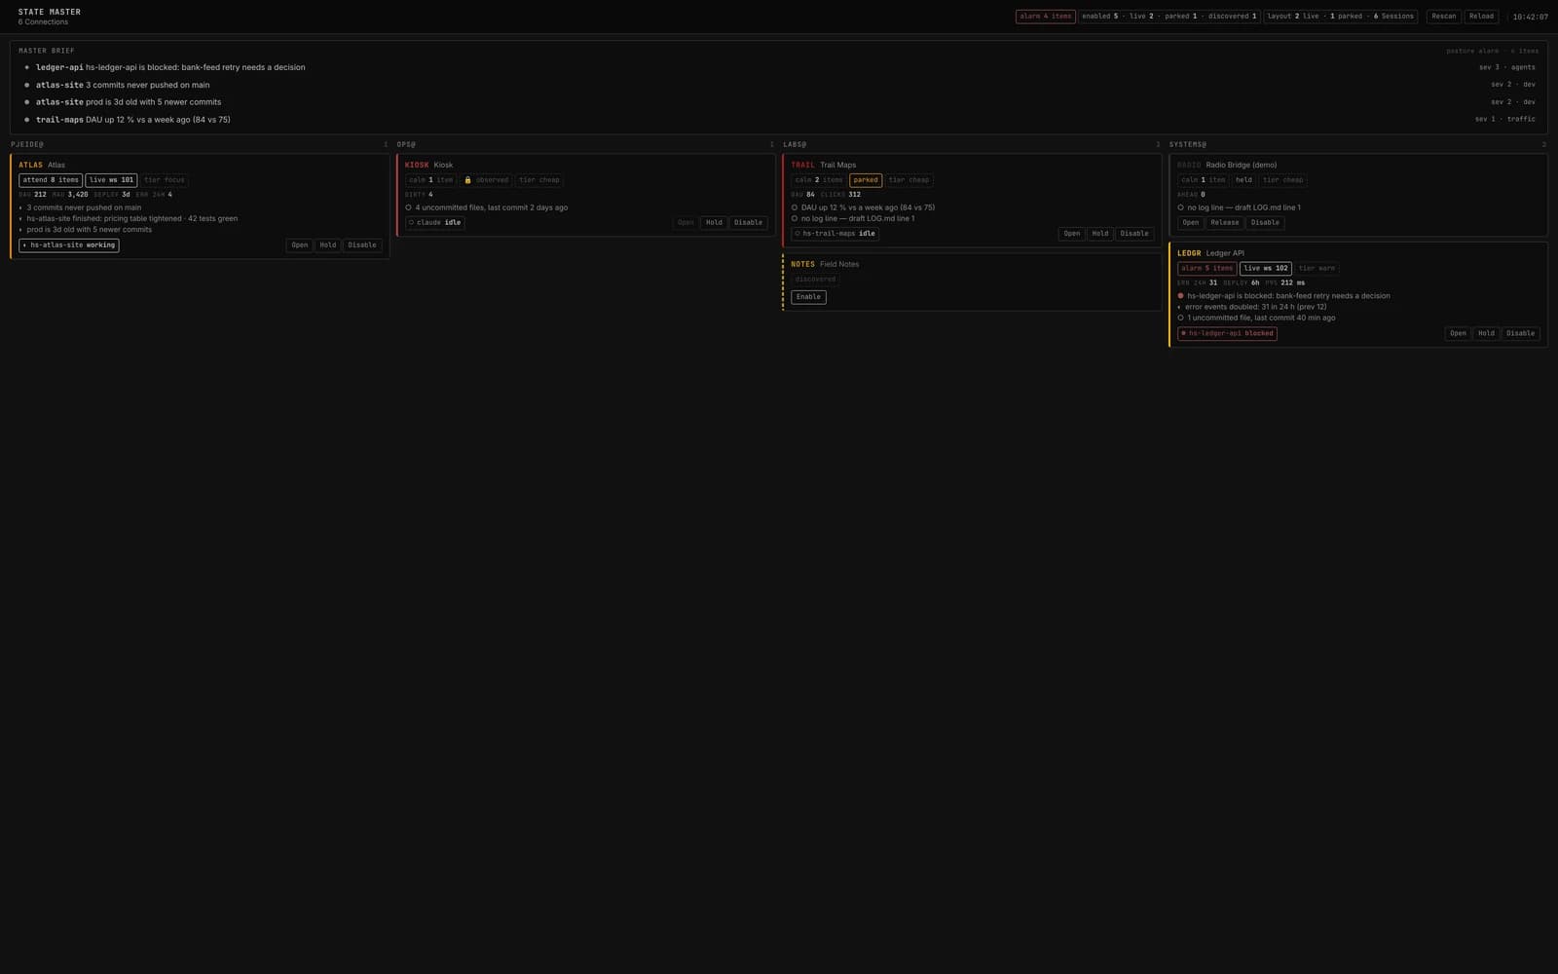Click the red status dot on ledger-api blocked line
The image size is (1558, 974).
point(1180,296)
